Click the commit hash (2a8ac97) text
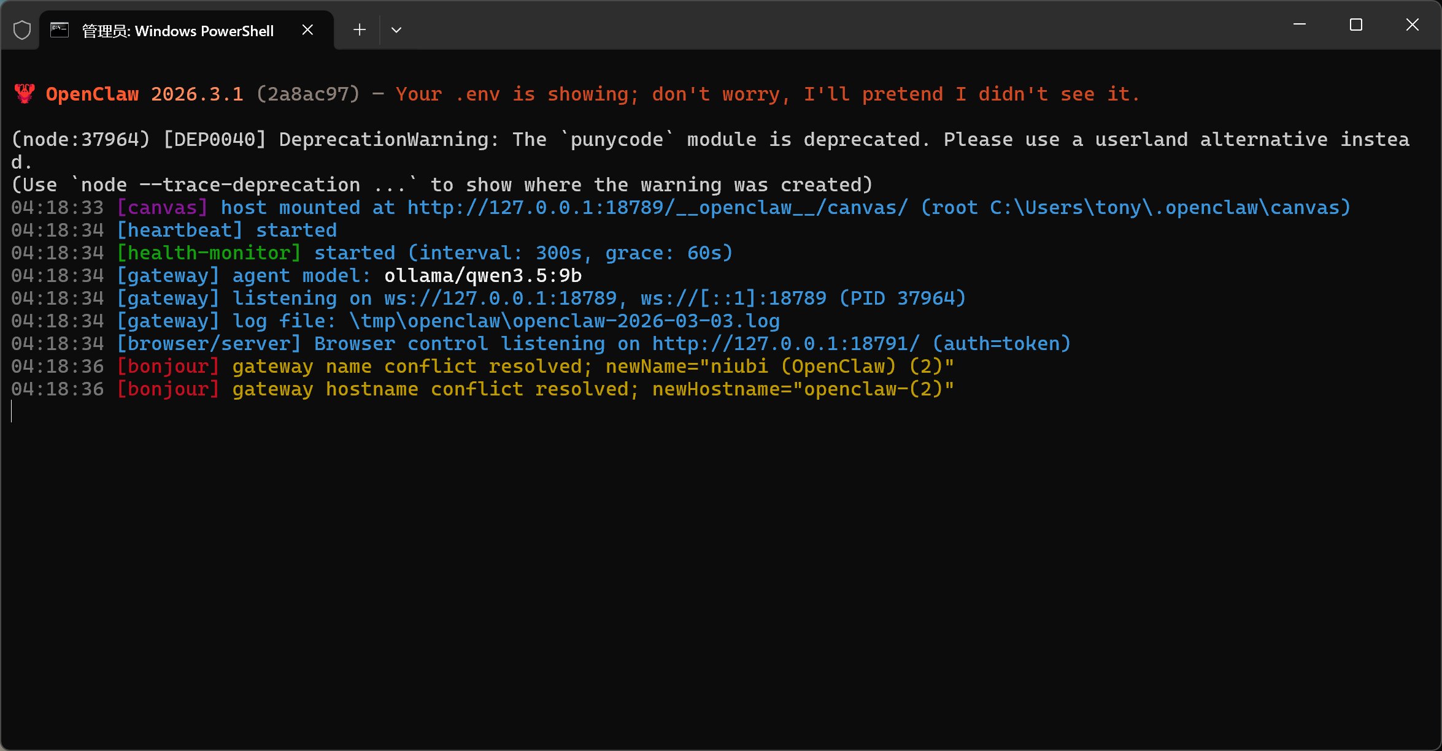Screen dimensions: 1442x751 (x=308, y=94)
